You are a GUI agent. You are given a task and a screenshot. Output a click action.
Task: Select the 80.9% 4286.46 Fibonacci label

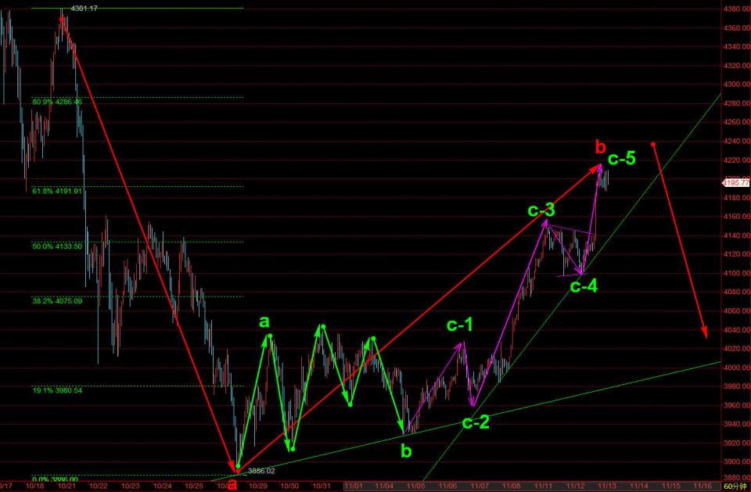pos(57,102)
